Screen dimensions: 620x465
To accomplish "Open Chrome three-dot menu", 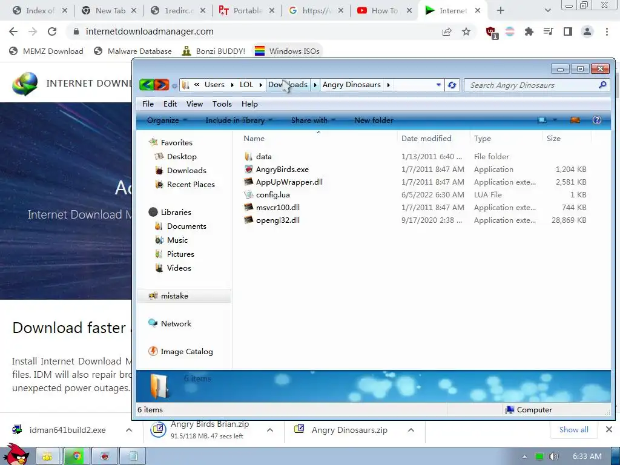I will [x=607, y=31].
